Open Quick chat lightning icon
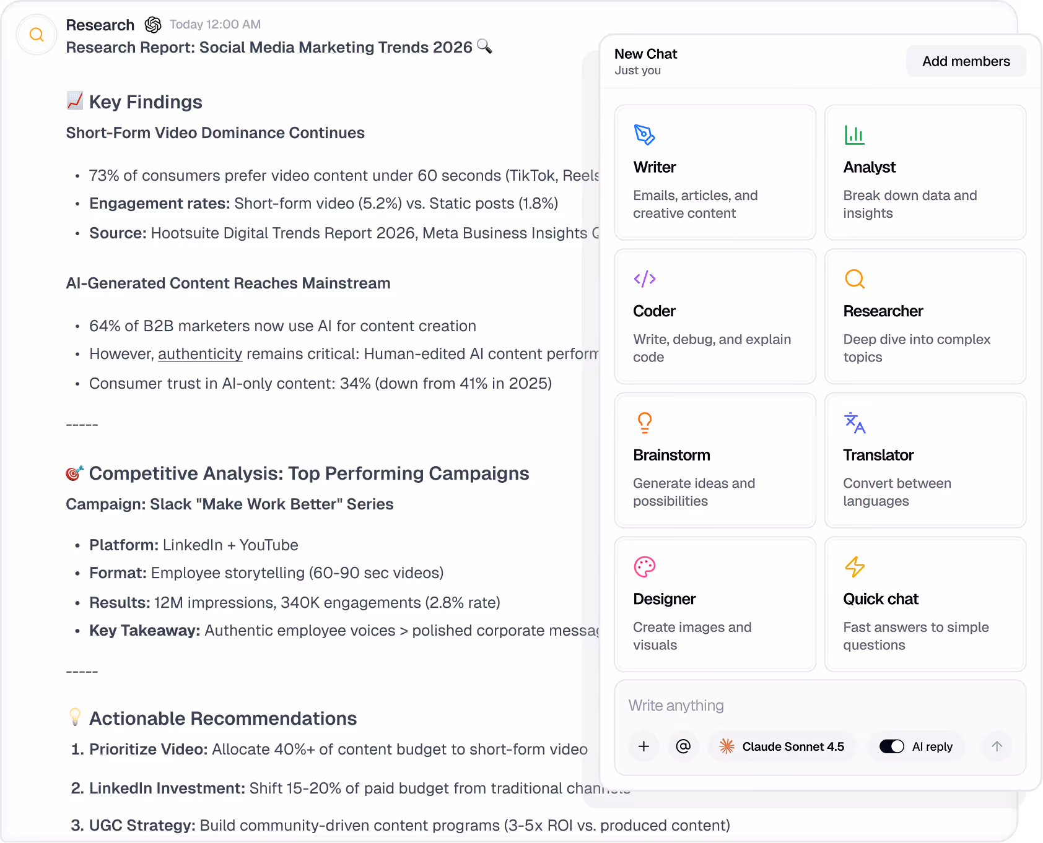This screenshot has height=843, width=1043. click(x=855, y=566)
